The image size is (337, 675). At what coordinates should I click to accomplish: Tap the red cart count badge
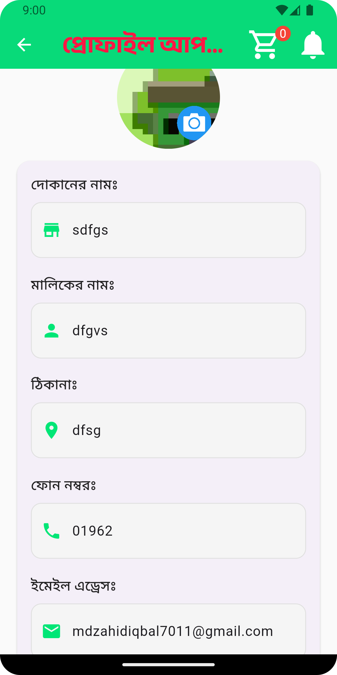[x=283, y=34]
